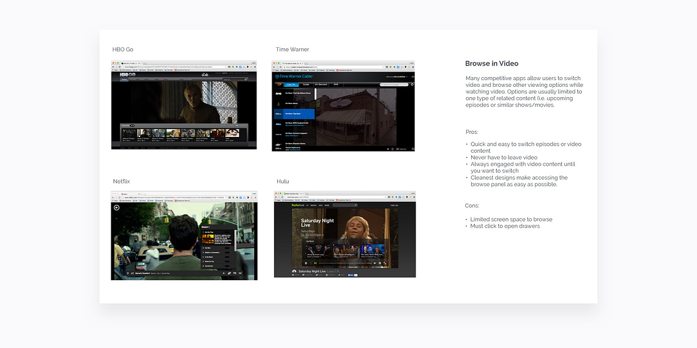
Task: Click the Time Warner player volume icon
Action: [x=388, y=149]
